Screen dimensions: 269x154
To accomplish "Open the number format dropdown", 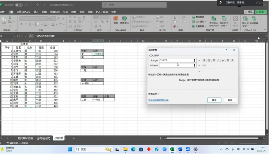I will [x=108, y=17].
